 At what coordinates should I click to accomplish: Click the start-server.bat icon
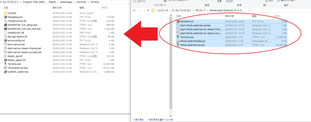(x=5, y=44)
